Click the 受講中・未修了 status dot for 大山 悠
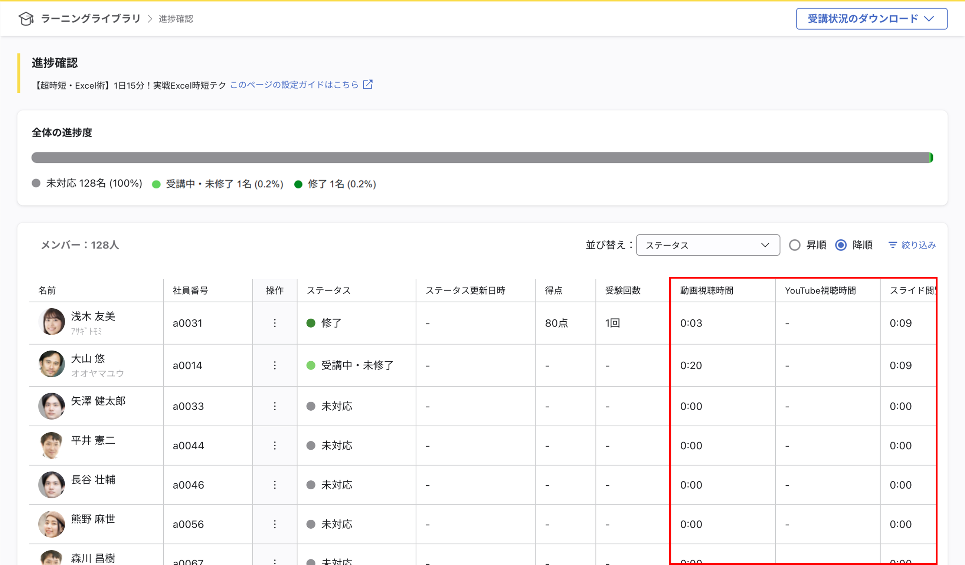Viewport: 965px width, 565px height. point(311,365)
